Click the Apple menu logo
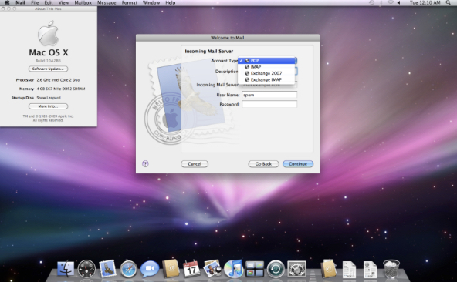 pos(7,2)
